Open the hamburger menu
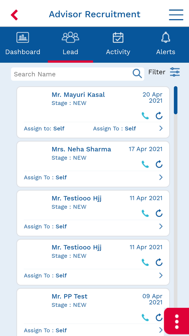The image size is (189, 336). click(x=176, y=15)
